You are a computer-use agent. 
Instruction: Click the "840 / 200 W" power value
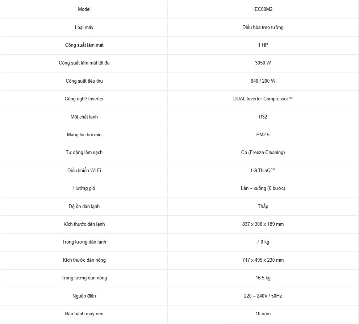[x=263, y=81]
